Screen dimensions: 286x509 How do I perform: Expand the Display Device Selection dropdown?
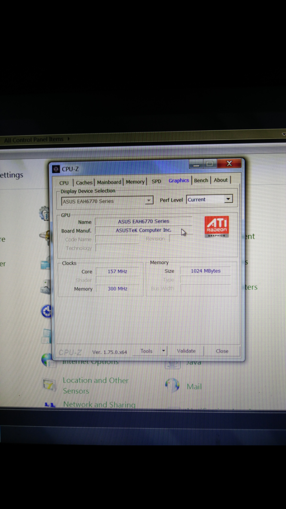pos(149,201)
